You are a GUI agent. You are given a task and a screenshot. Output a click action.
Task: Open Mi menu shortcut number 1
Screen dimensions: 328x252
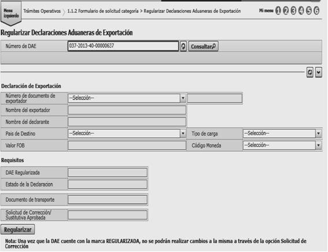coord(278,10)
